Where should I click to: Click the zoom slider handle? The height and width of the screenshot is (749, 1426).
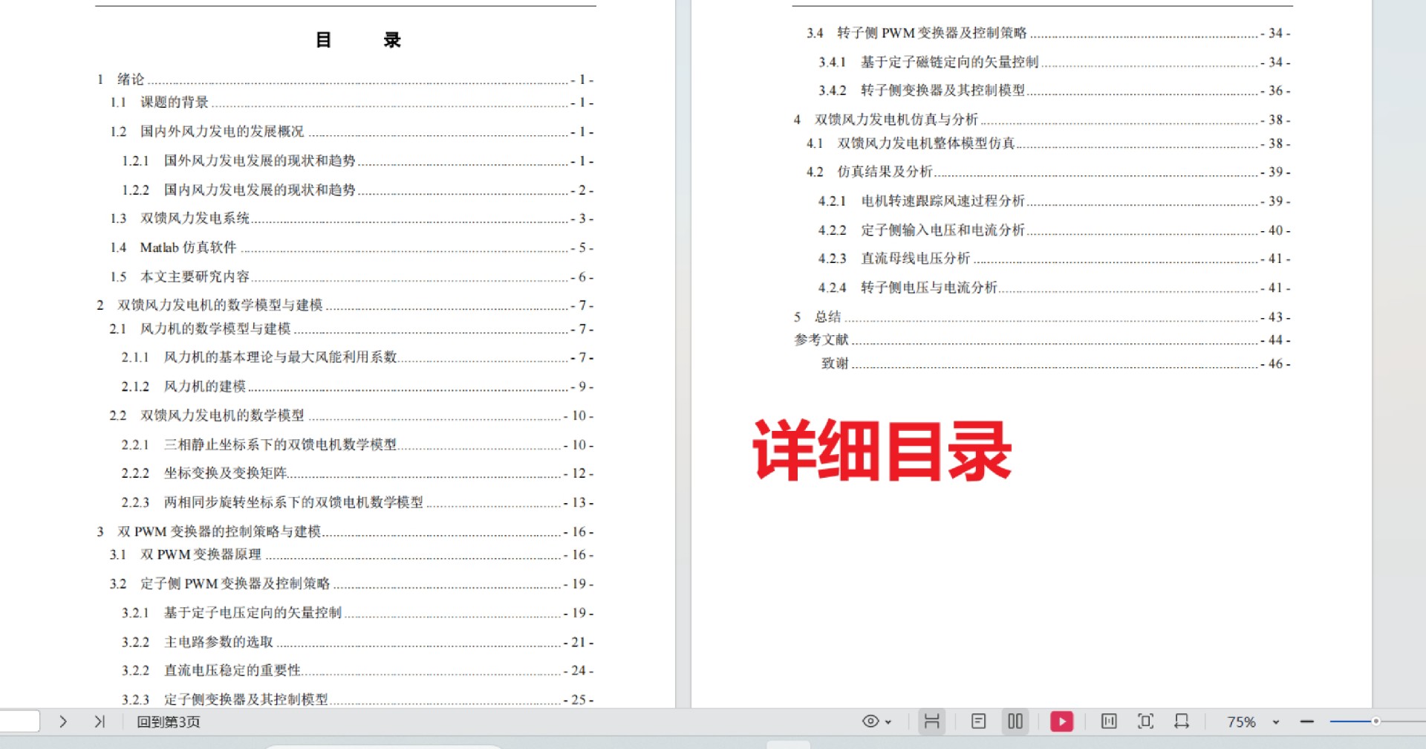click(x=1375, y=721)
